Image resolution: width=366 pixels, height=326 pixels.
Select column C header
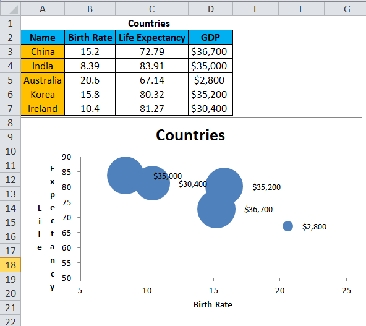pos(151,9)
